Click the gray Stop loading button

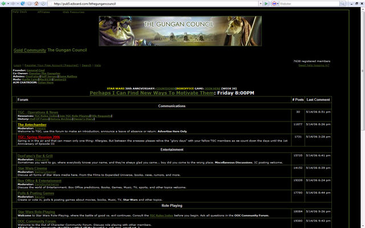coord(30,3)
